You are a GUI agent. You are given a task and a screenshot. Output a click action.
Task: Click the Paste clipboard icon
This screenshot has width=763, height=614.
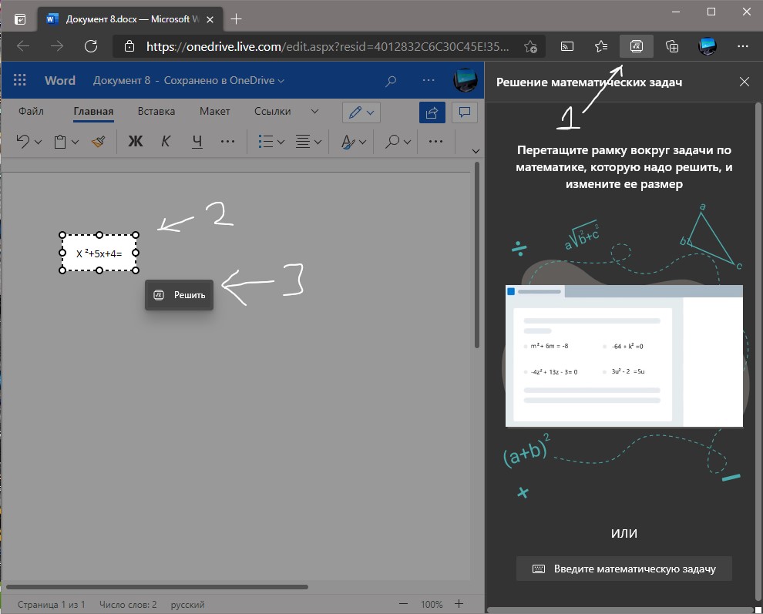(x=60, y=142)
